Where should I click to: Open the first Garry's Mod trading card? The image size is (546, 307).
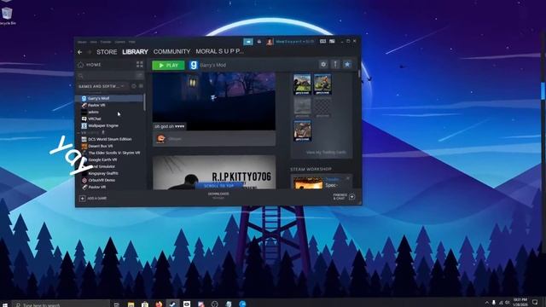coord(302,84)
